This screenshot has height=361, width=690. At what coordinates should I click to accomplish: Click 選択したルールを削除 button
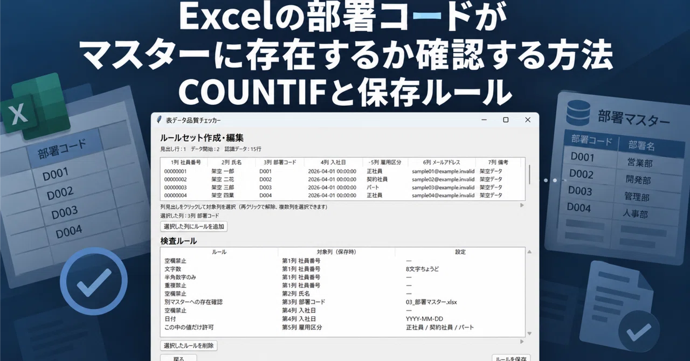point(189,345)
